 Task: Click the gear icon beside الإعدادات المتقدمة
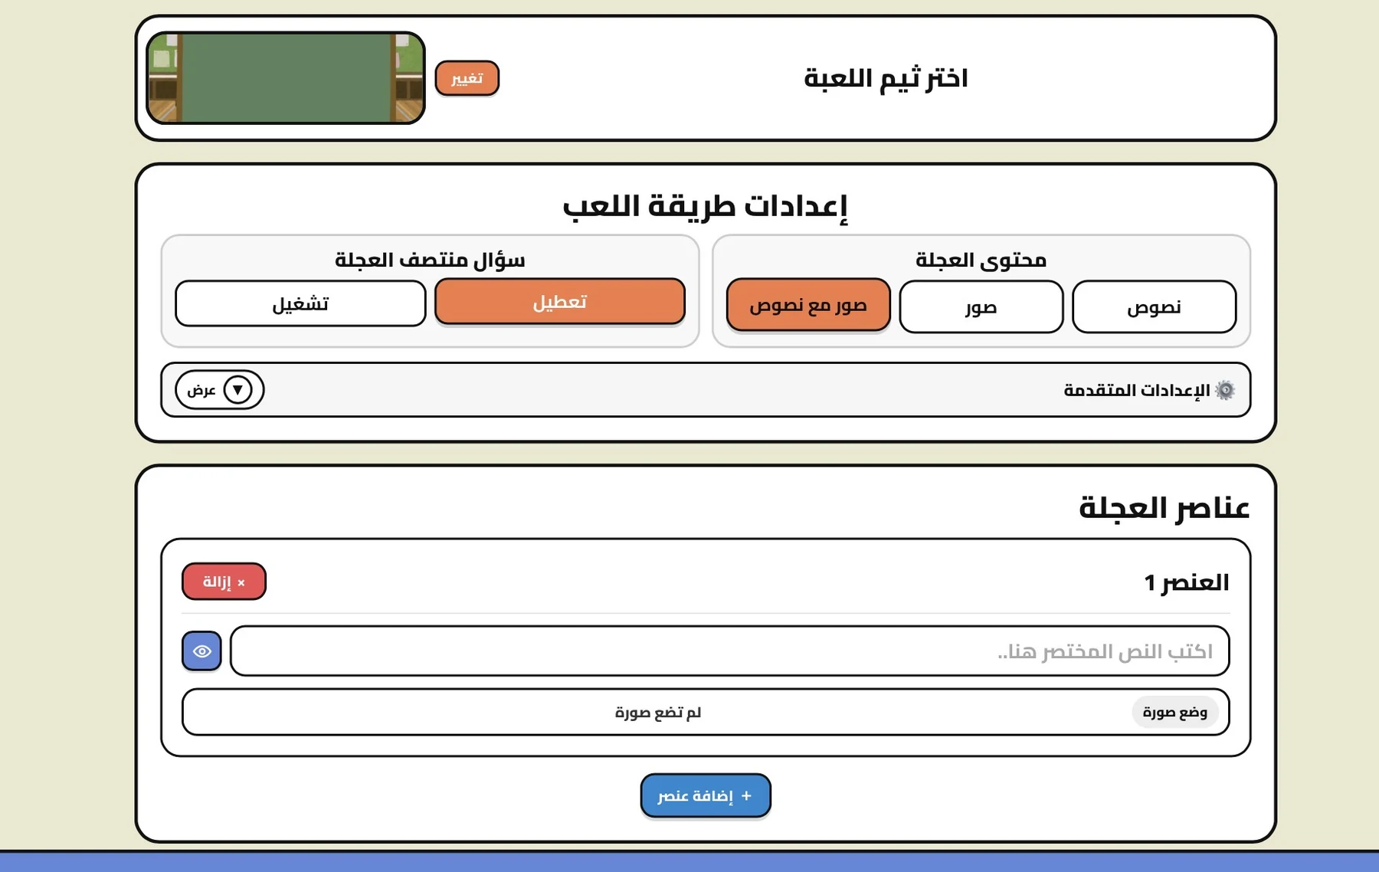pos(1225,390)
